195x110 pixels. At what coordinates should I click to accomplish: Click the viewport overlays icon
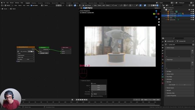(145, 5)
